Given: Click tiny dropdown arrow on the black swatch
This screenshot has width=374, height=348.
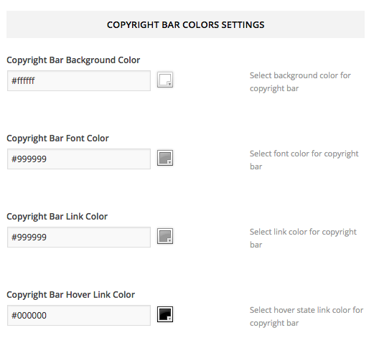Looking at the screenshot, I should (x=169, y=319).
